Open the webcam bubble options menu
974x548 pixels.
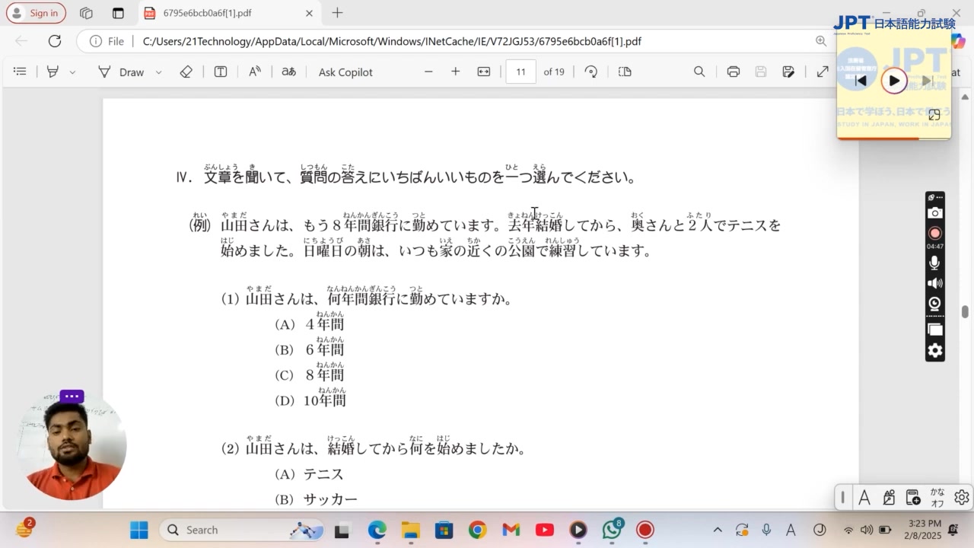[72, 397]
